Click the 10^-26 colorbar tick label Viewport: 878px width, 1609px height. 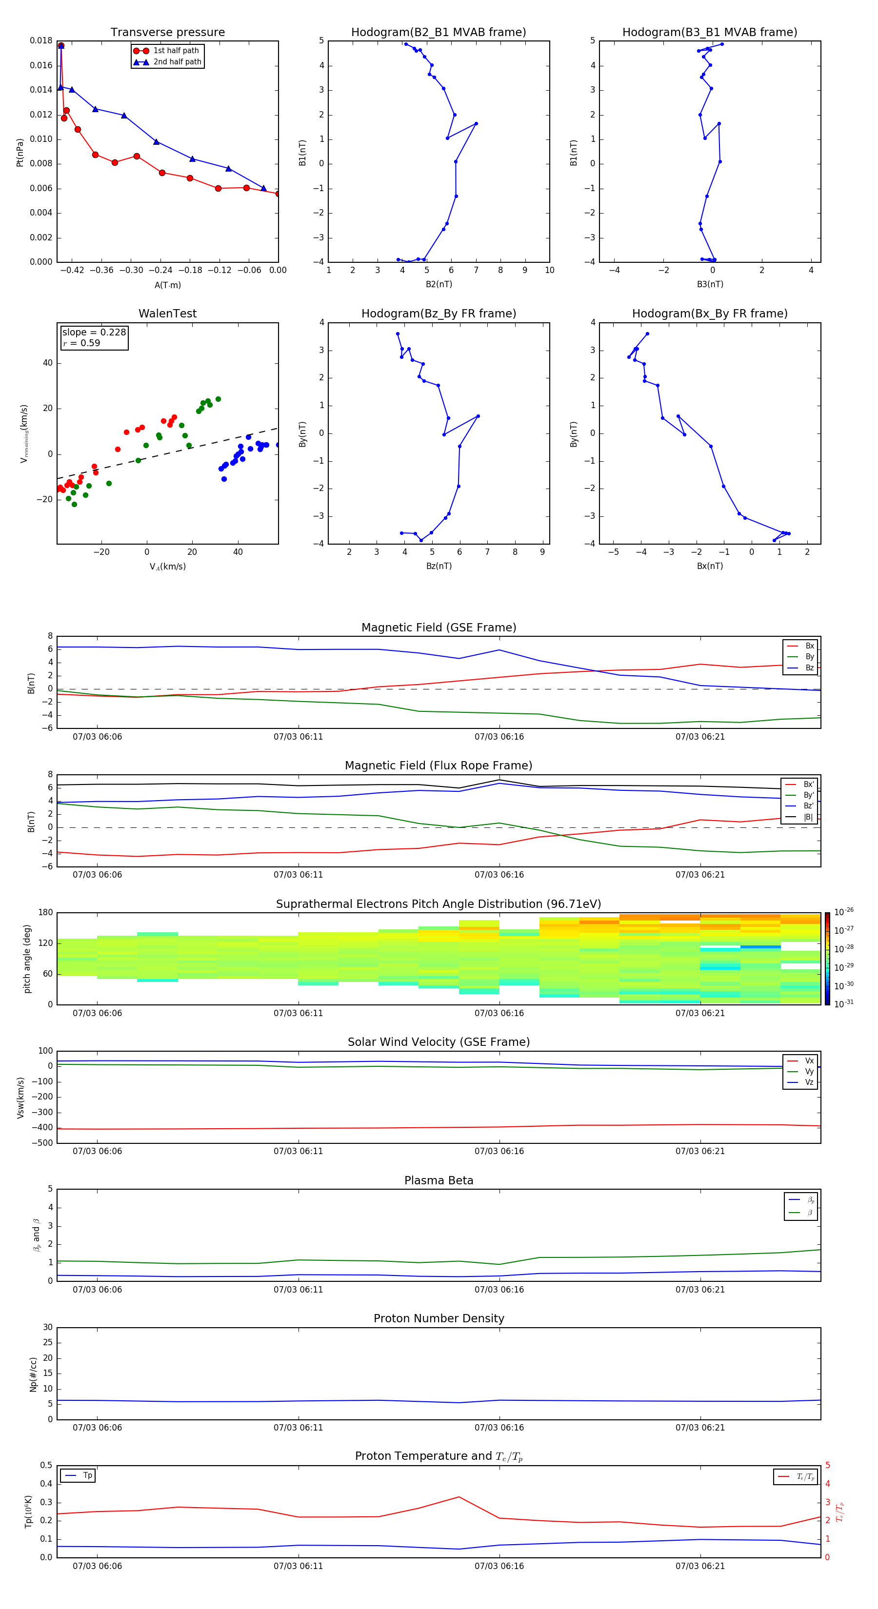[x=844, y=912]
